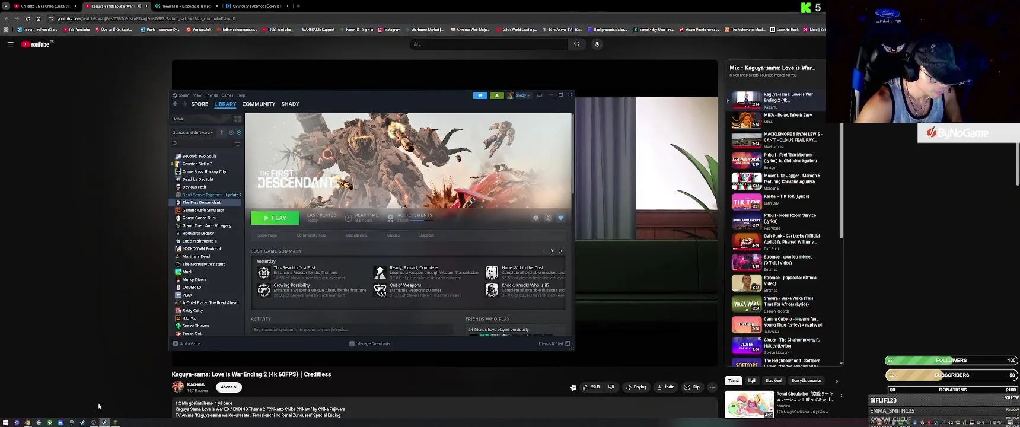Viewport: 1020px width, 427px height.
Task: Dislike the YouTube video
Action: tap(611, 387)
